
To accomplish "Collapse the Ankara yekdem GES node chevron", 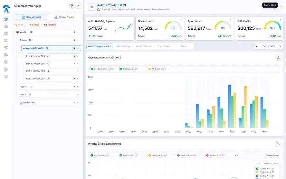I will [x=78, y=48].
